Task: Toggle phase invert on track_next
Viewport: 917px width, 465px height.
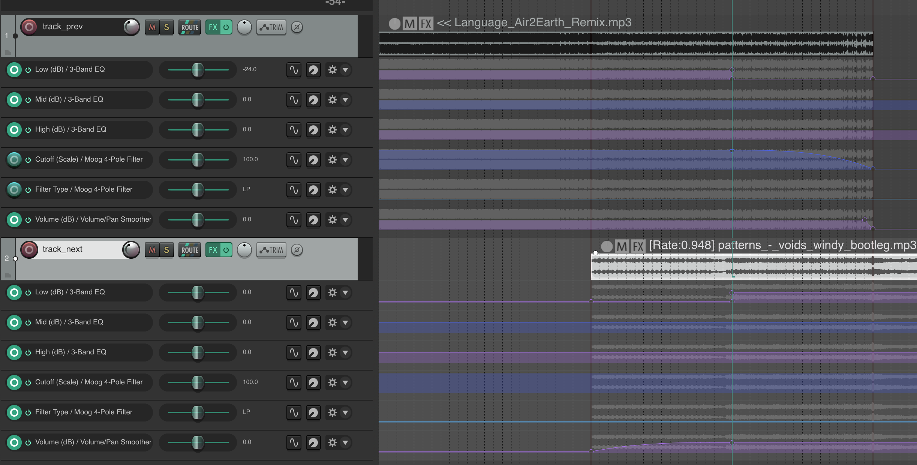Action: point(297,250)
